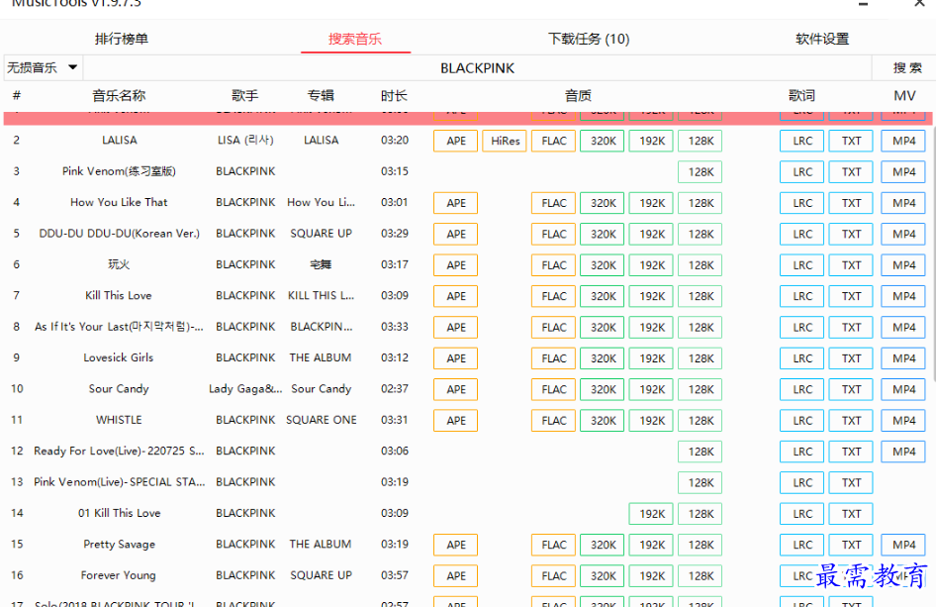This screenshot has height=607, width=936.
Task: Download MP4 for Ready For Love(Live)
Action: [x=903, y=452]
